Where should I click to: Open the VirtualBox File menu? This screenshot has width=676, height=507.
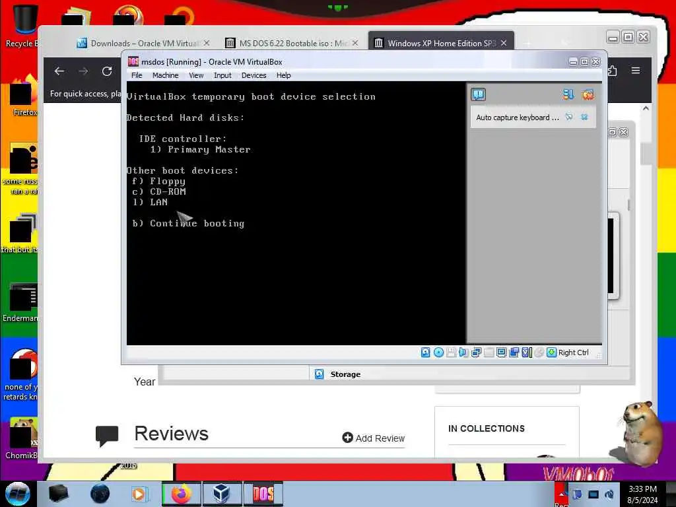pyautogui.click(x=137, y=75)
